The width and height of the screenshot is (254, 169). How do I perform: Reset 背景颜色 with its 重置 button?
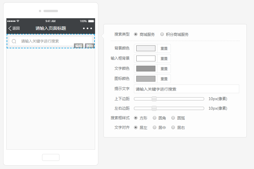click(164, 48)
